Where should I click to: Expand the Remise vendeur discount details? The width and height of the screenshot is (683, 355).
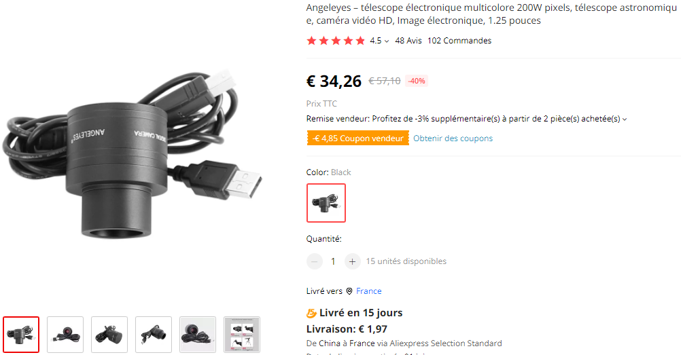pos(625,119)
